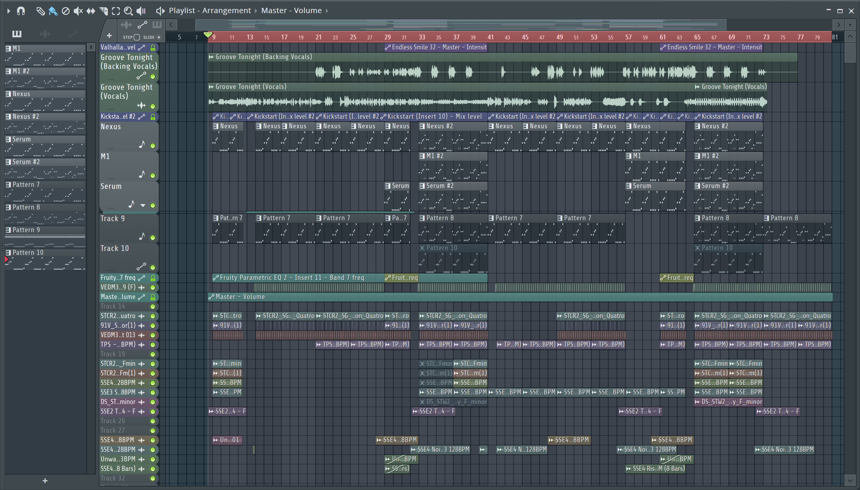
Task: Open the Pattern 8 clip menu at bar 73
Action: click(767, 218)
